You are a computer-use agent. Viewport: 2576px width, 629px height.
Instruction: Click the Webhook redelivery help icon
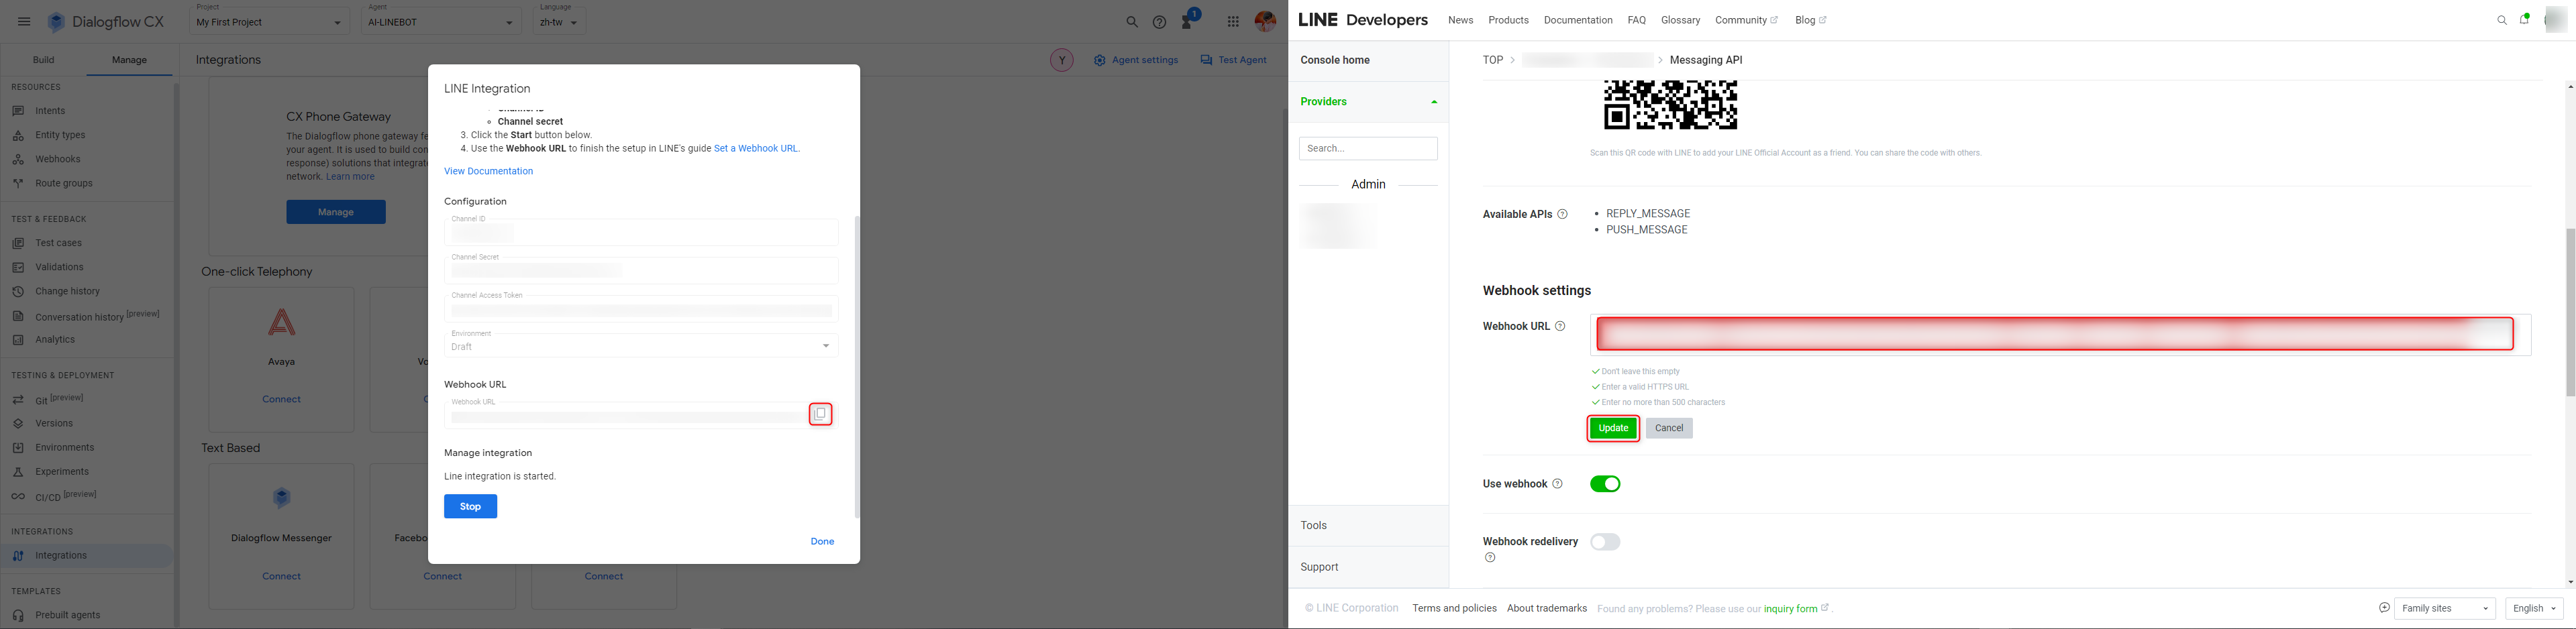pyautogui.click(x=1490, y=558)
